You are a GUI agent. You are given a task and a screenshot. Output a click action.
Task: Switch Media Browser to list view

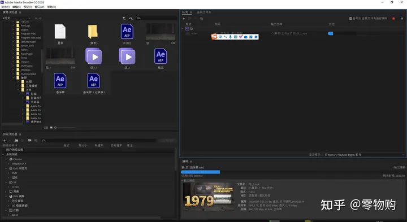click(x=46, y=128)
